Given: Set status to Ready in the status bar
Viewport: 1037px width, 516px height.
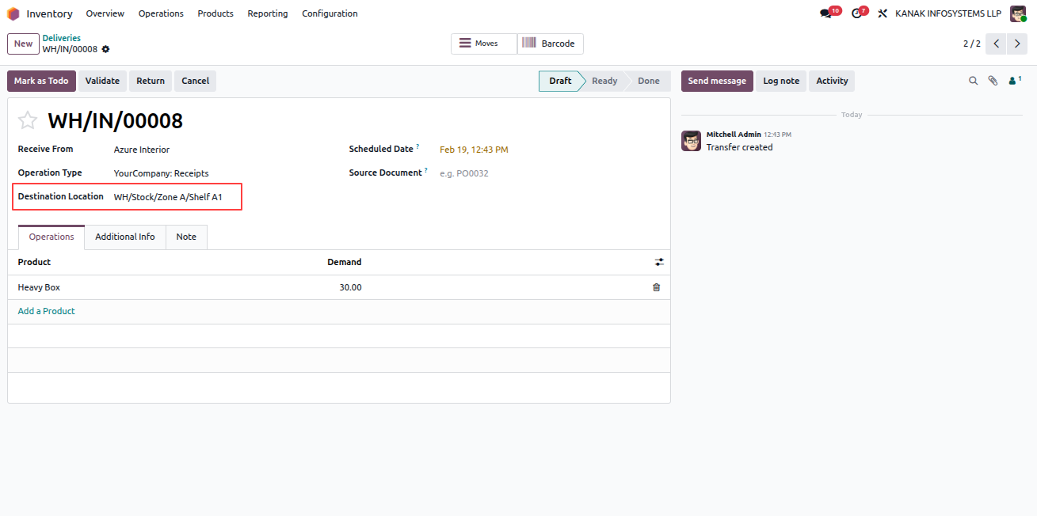Looking at the screenshot, I should click(604, 81).
